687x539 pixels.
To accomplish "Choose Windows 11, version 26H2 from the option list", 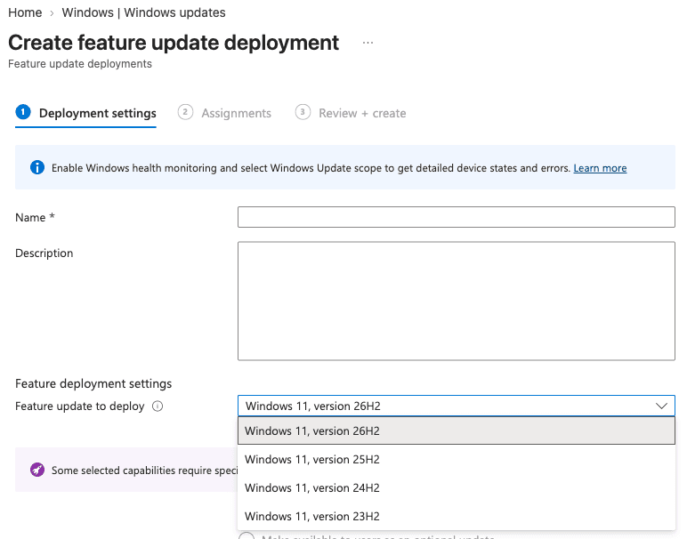I will tap(457, 430).
